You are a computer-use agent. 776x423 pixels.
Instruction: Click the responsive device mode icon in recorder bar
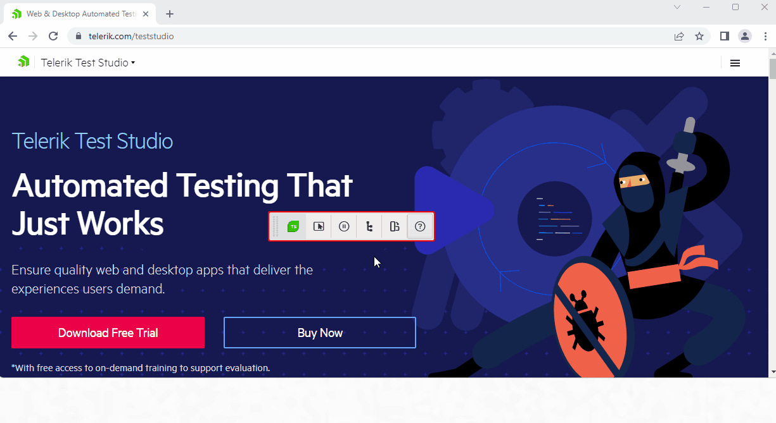395,226
